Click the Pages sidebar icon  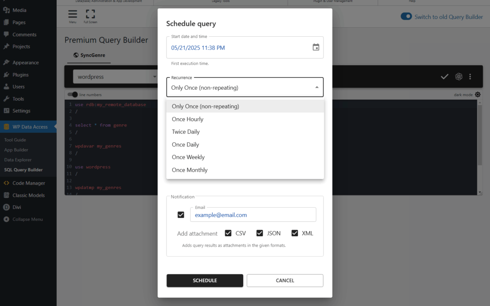pos(6,22)
